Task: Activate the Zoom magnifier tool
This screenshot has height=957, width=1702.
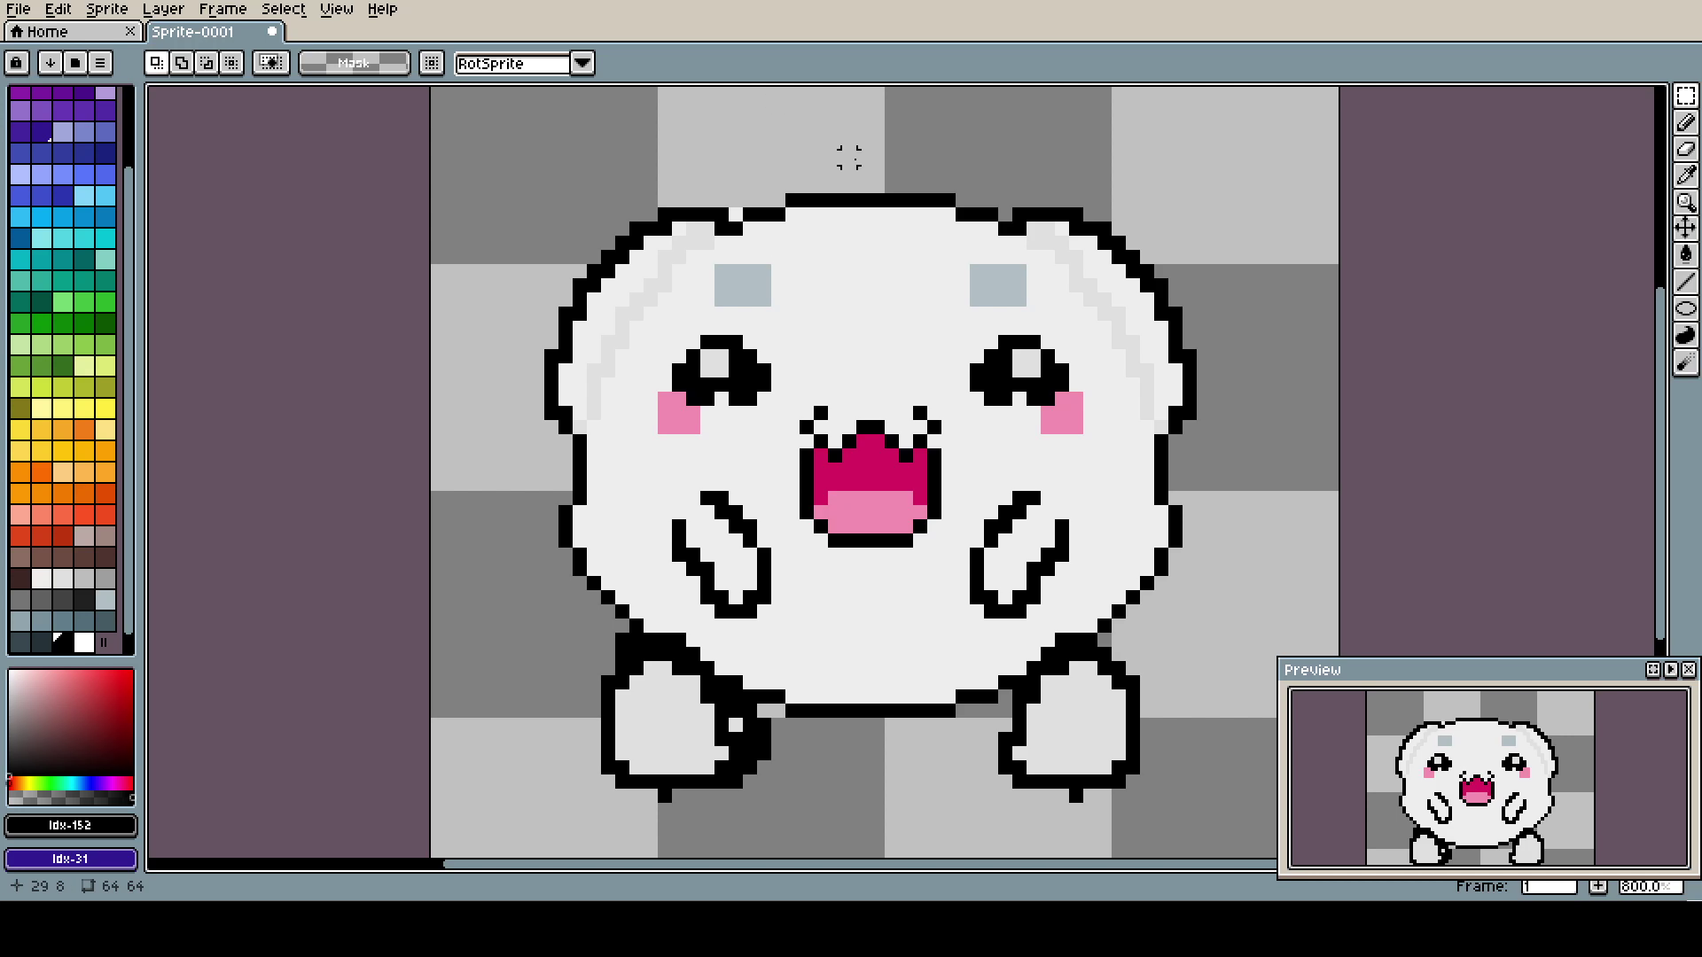Action: pyautogui.click(x=1685, y=202)
